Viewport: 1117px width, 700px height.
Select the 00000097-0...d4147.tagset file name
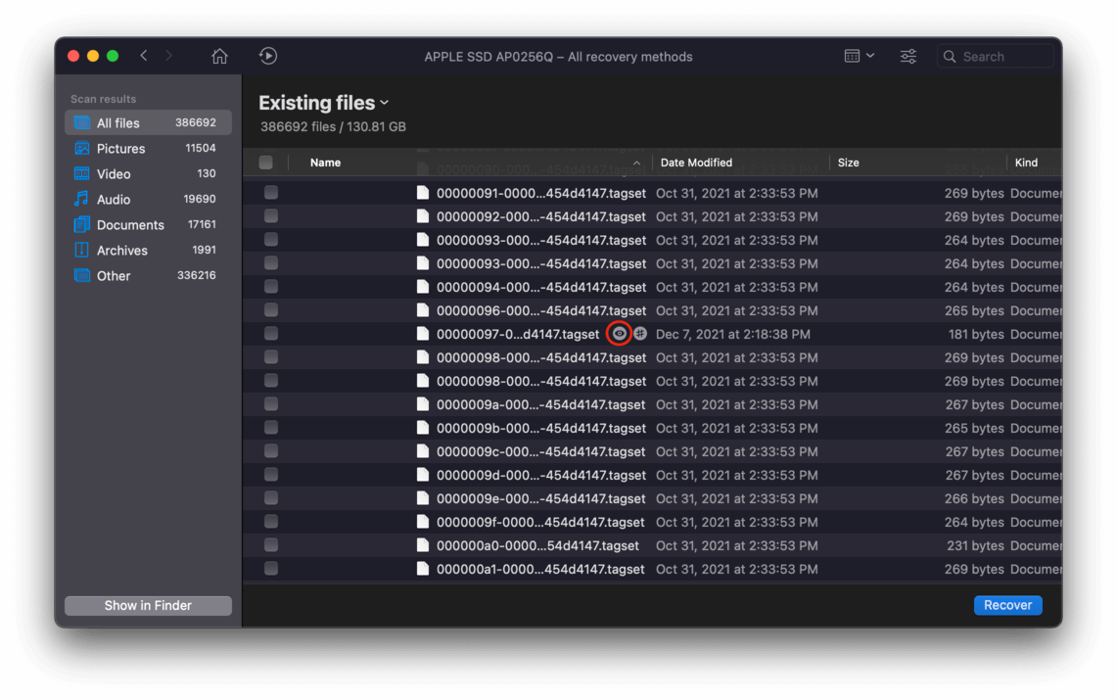click(x=518, y=334)
